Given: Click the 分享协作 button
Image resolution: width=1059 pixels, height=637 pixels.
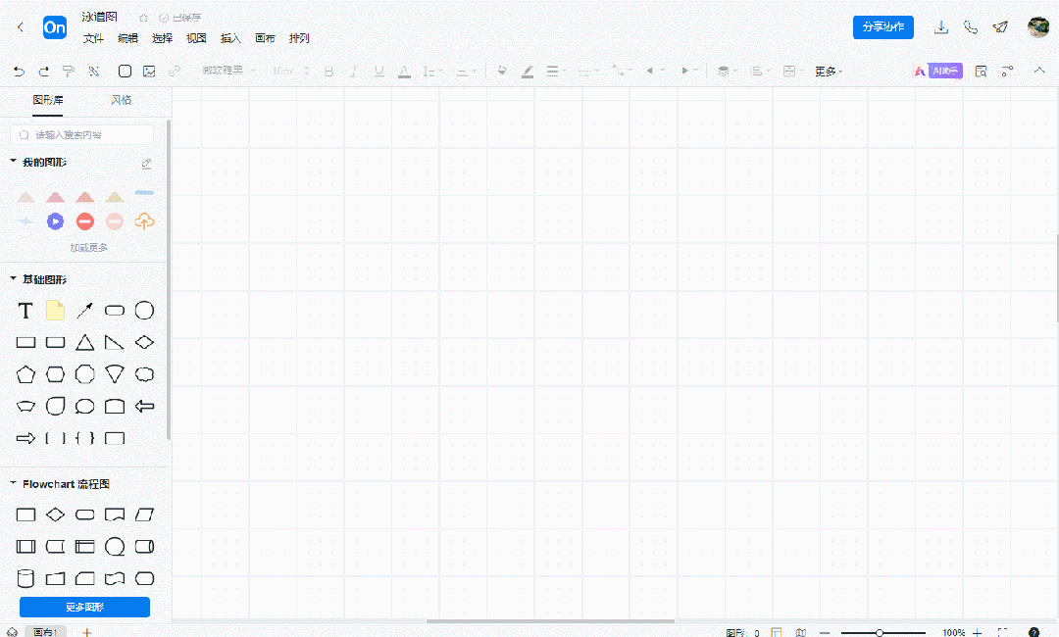Looking at the screenshot, I should (883, 27).
